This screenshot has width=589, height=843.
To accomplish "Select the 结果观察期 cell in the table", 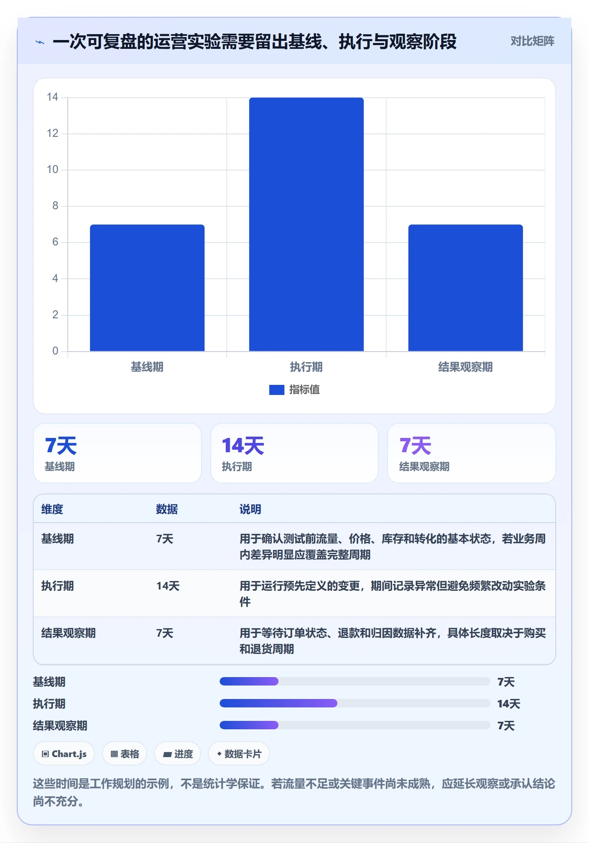I will (69, 633).
